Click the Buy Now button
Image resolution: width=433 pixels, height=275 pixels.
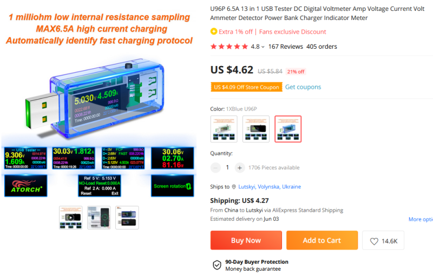pos(246,240)
